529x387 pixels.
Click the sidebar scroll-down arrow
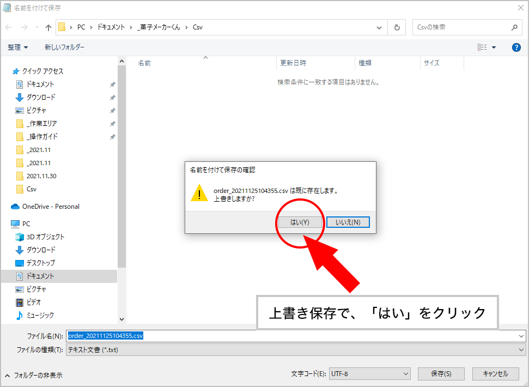[122, 319]
